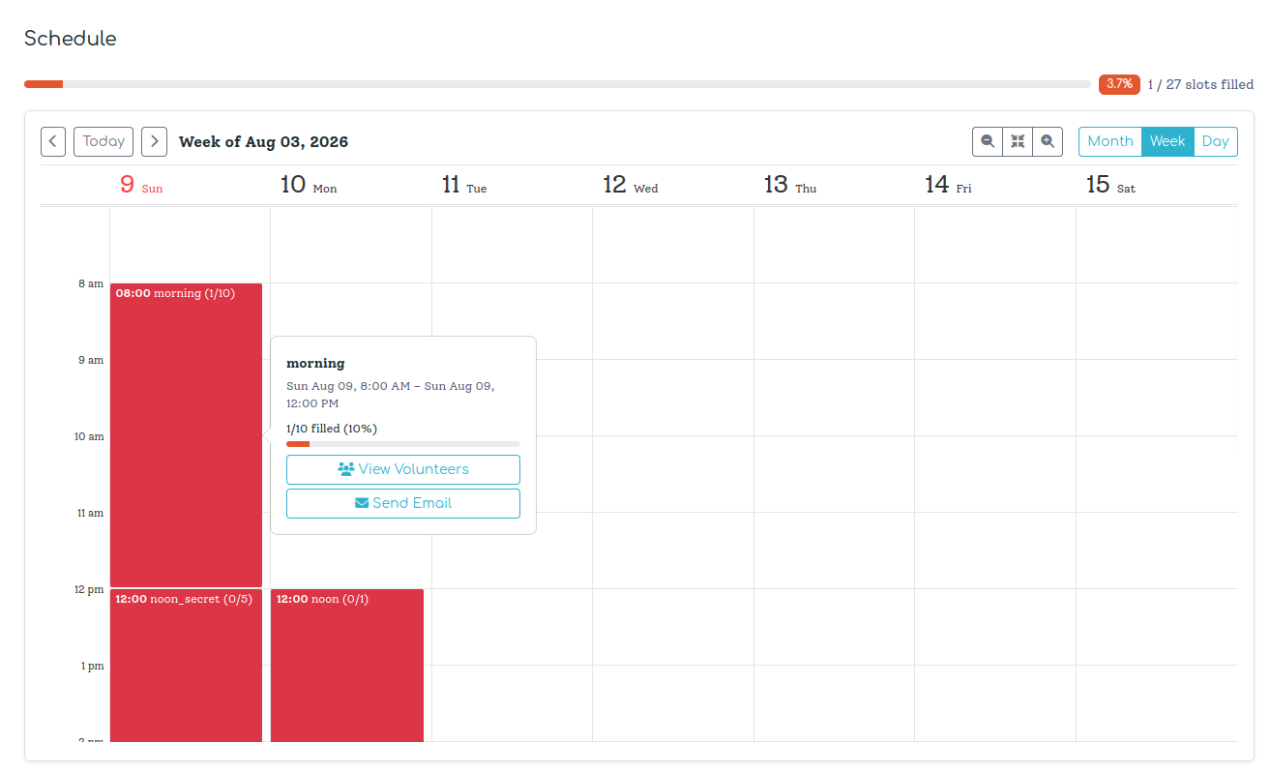The width and height of the screenshot is (1270, 773).
Task: Switch to the Month view
Action: pos(1109,141)
